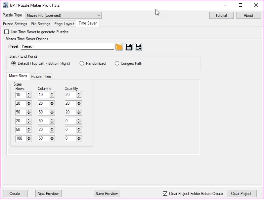Open File Settings tab
This screenshot has height=199, width=264.
point(41,24)
